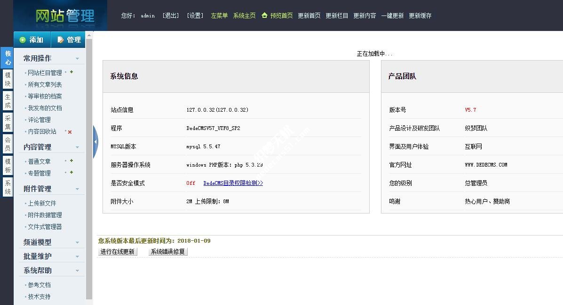Switch to the 核心 sidebar tab
The height and width of the screenshot is (305, 563).
pyautogui.click(x=7, y=58)
